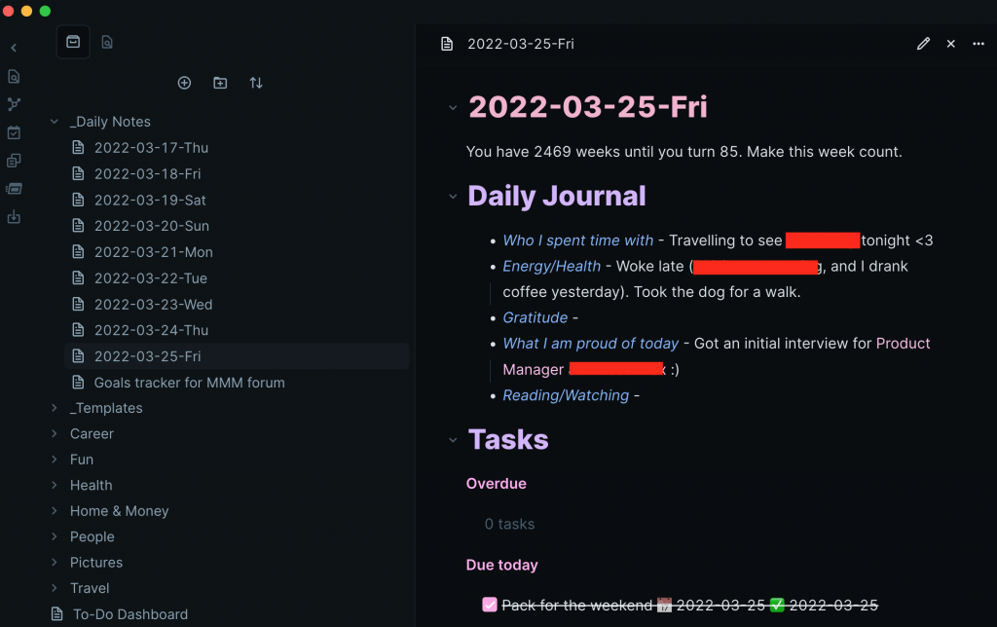Create a new note with plus icon
This screenshot has width=997, height=627.
coord(184,83)
